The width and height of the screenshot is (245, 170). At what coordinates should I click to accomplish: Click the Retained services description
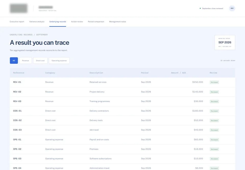click(98, 82)
